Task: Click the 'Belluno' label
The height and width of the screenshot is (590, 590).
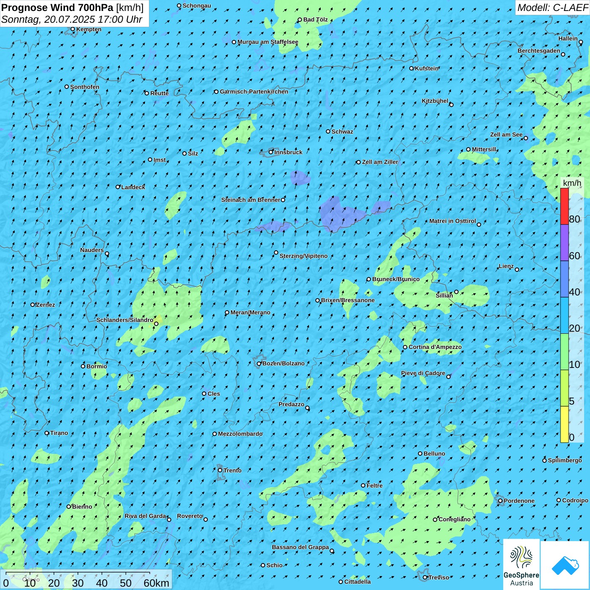Action: tap(434, 453)
